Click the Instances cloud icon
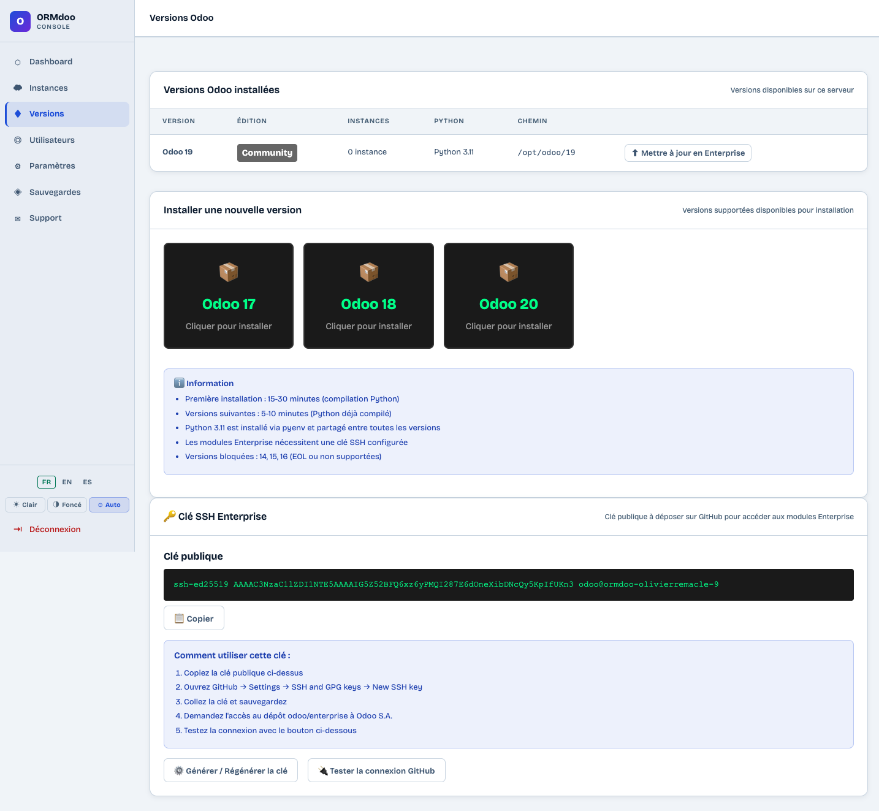Viewport: 879px width, 811px height. [18, 88]
